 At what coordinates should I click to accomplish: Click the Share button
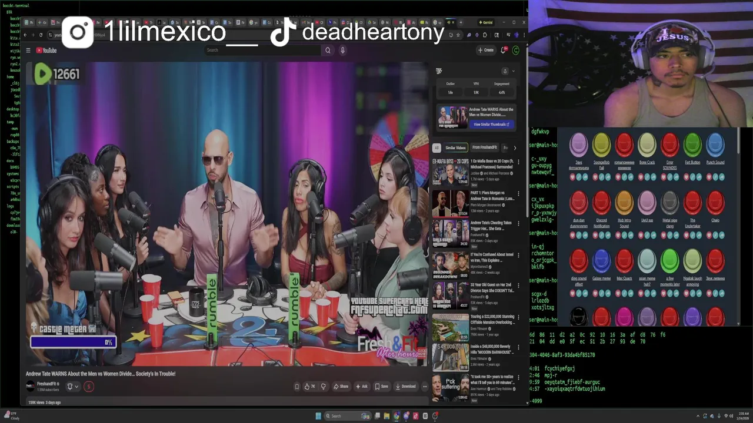coord(341,387)
